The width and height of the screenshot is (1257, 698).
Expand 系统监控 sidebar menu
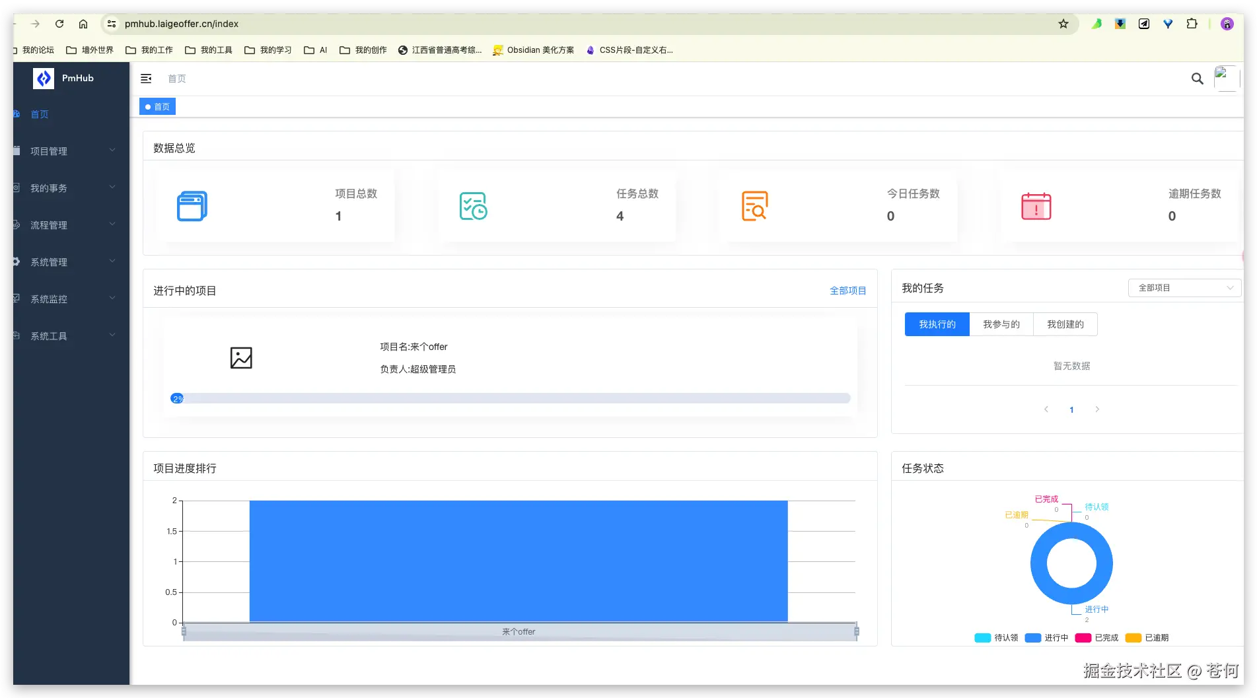point(71,299)
